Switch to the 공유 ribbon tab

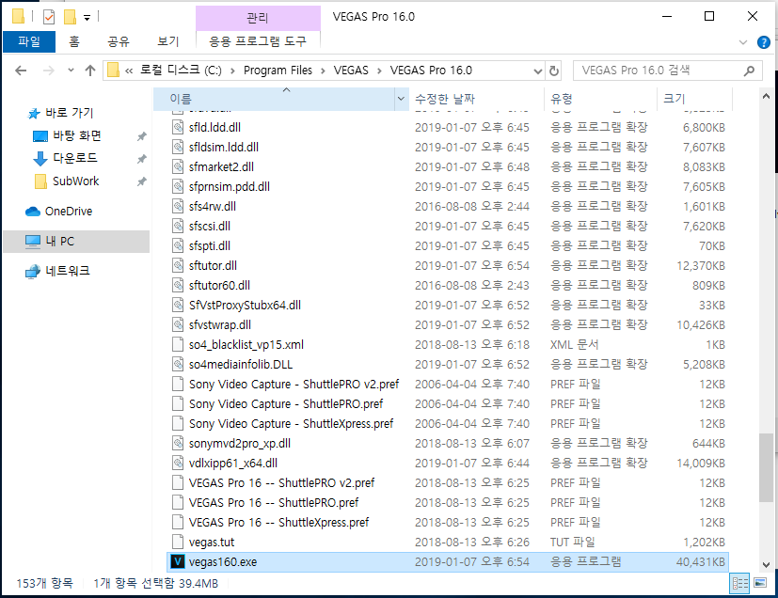click(x=119, y=41)
